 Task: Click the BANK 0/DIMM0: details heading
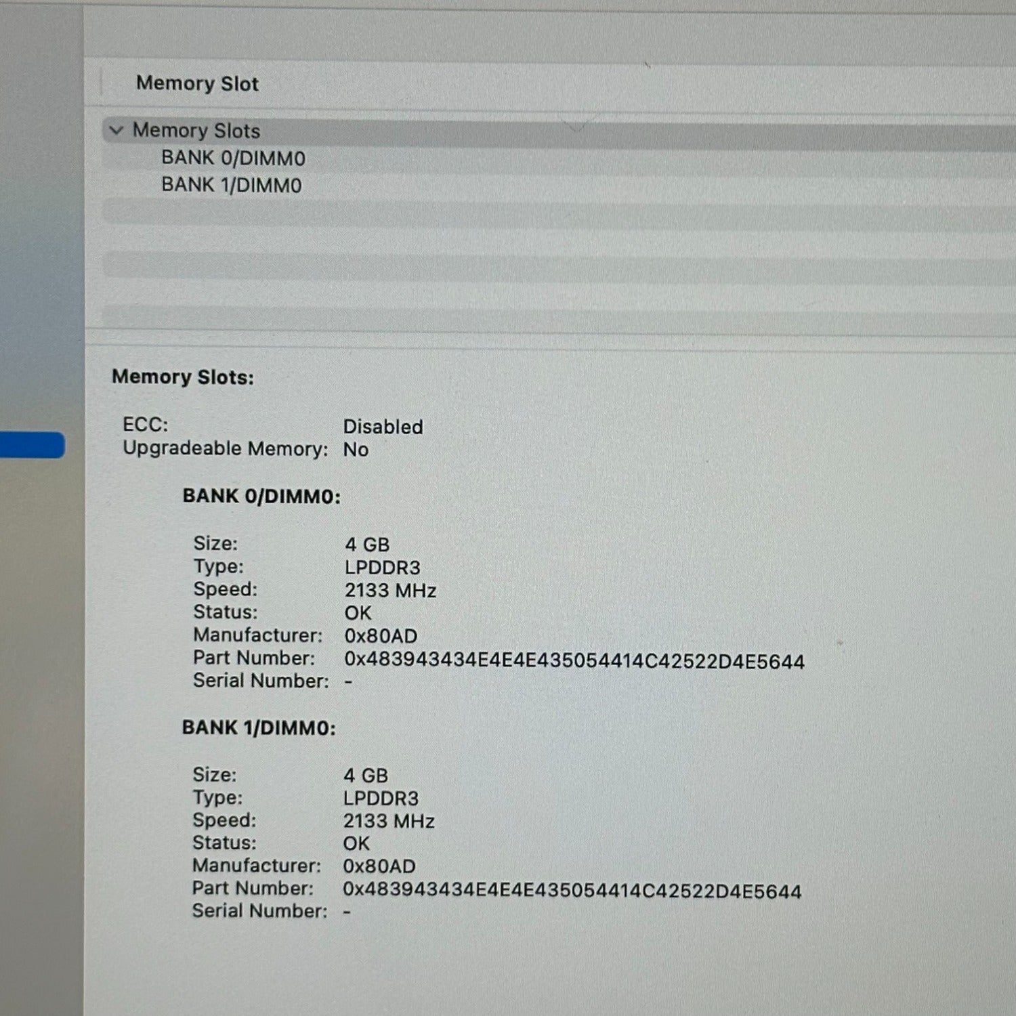tap(261, 496)
